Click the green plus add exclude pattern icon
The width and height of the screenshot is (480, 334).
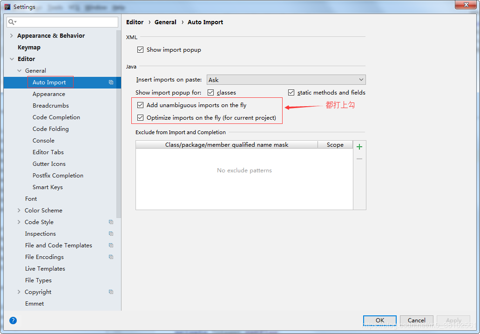(359, 147)
